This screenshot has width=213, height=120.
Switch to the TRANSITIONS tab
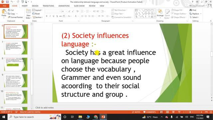[48, 6]
